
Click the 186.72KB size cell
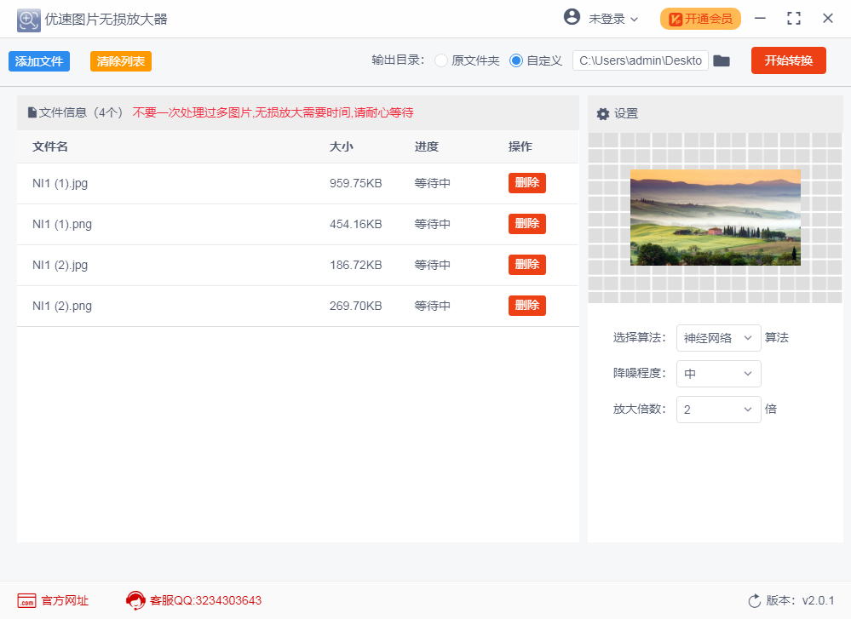click(x=355, y=265)
